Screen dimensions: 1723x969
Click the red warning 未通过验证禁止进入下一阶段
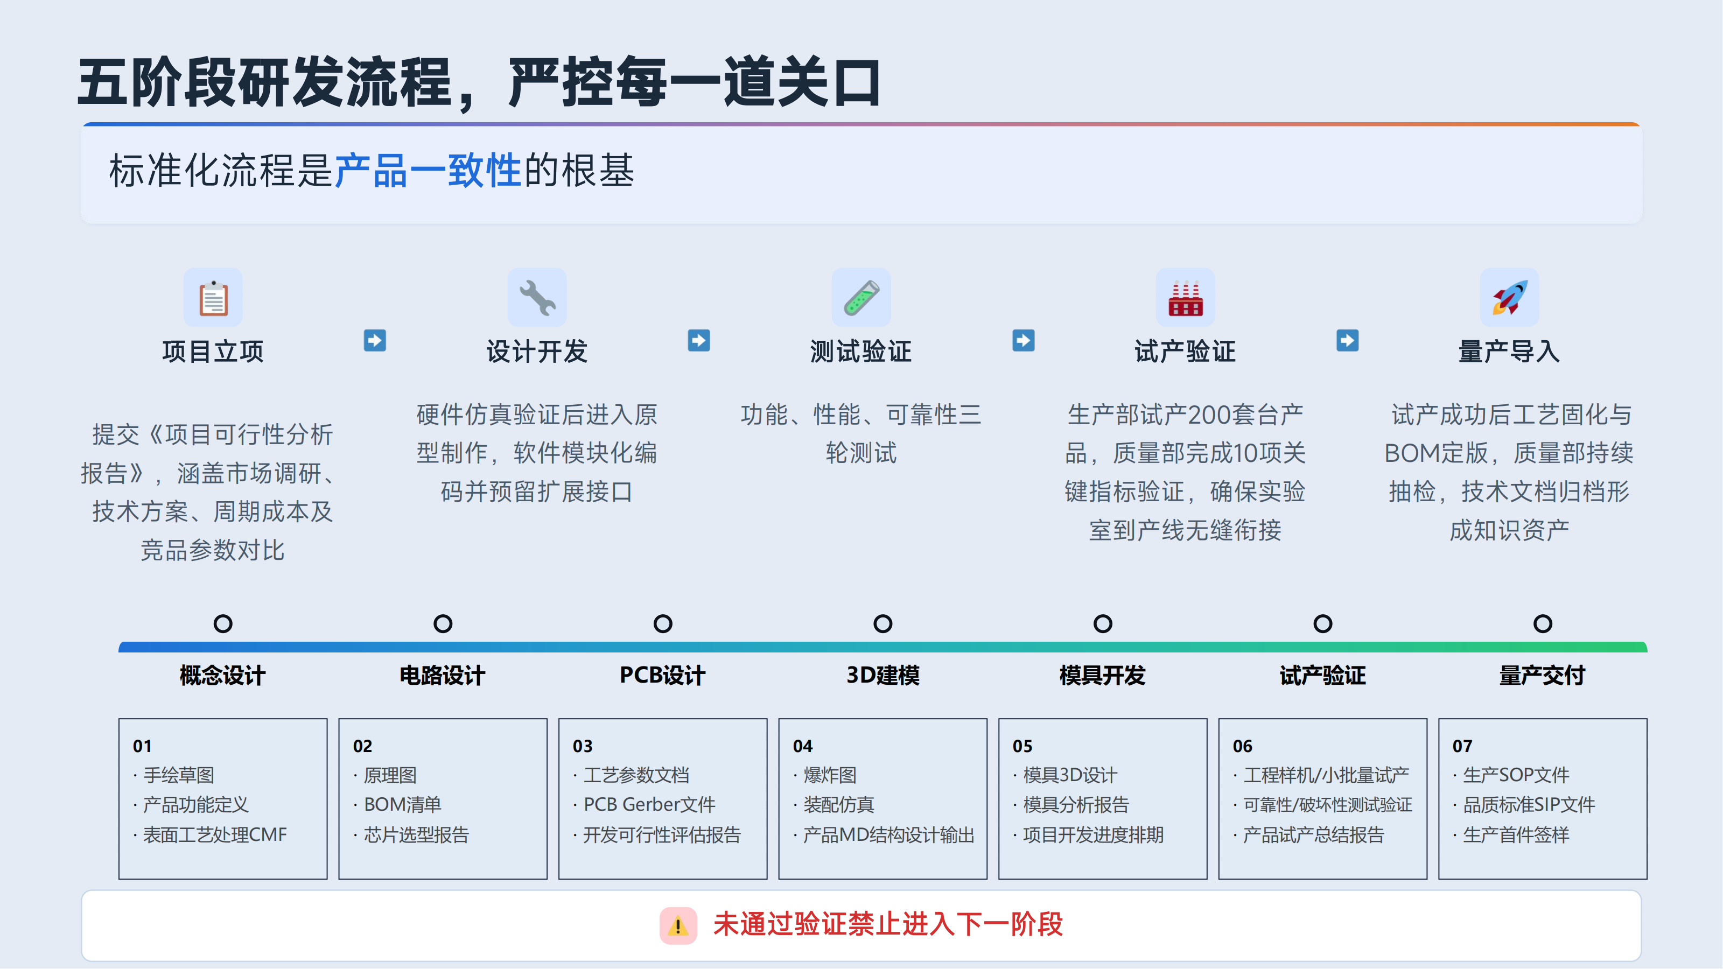(888, 924)
